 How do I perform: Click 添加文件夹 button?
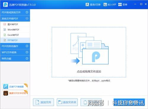tap(67, 102)
